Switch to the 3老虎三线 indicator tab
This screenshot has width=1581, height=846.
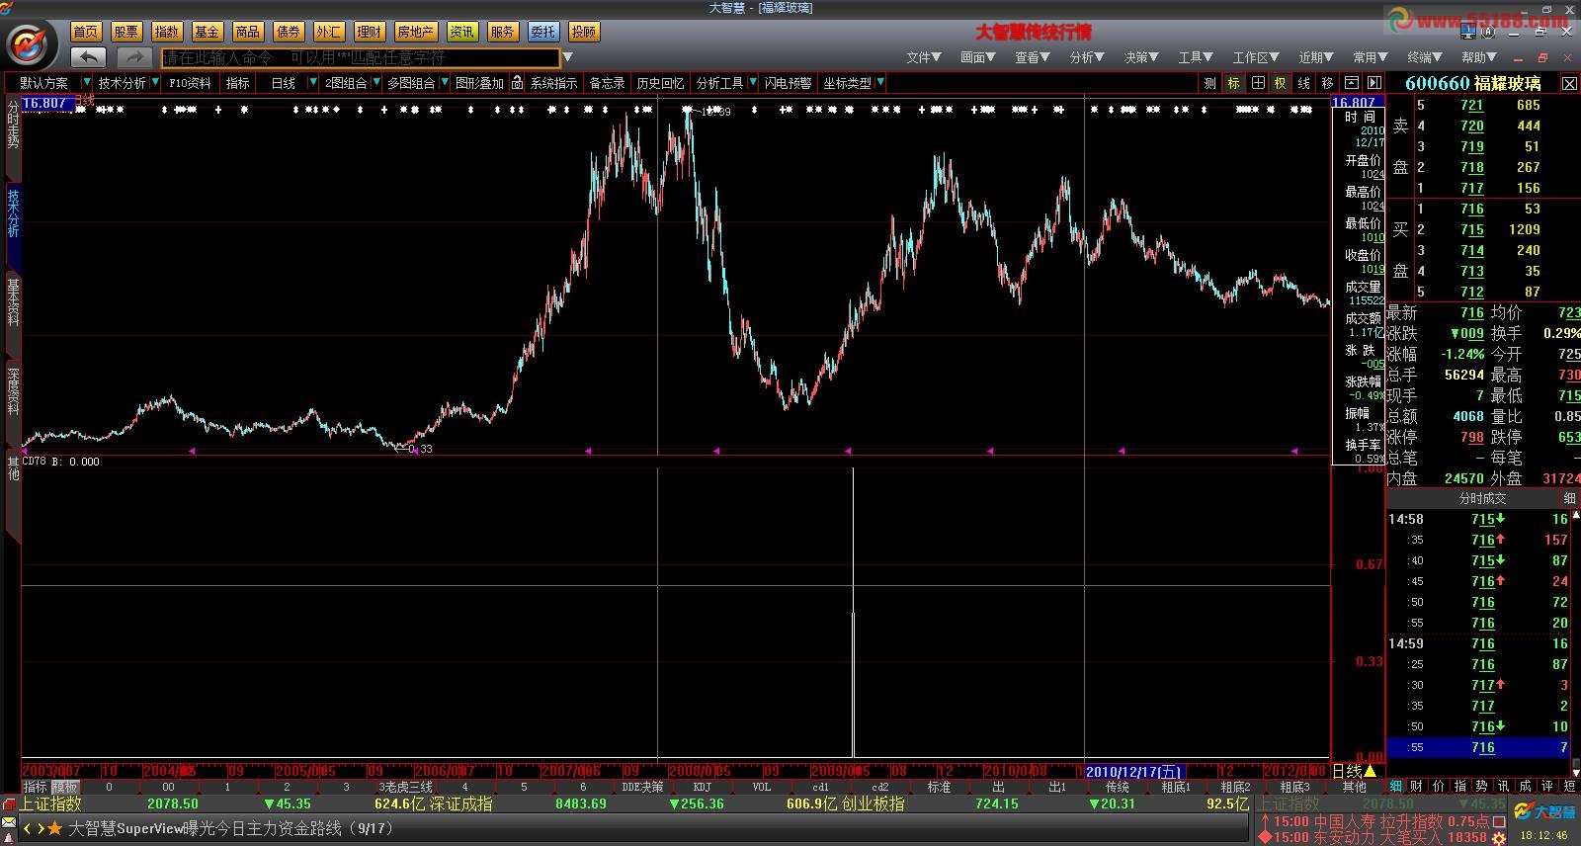point(405,788)
